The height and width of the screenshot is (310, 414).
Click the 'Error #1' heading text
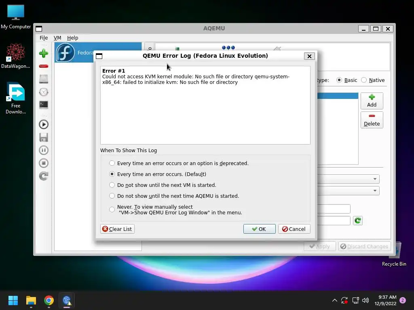point(114,71)
